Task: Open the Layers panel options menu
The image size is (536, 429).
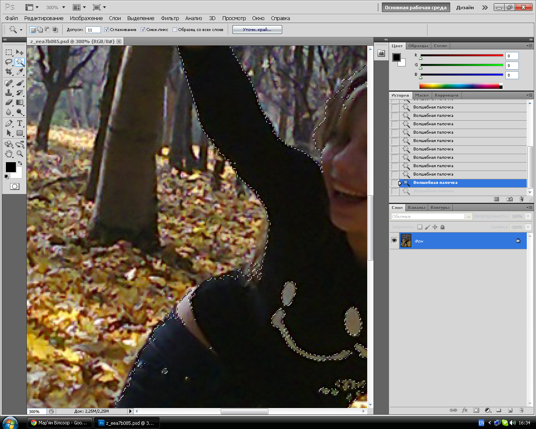Action: pyautogui.click(x=529, y=207)
